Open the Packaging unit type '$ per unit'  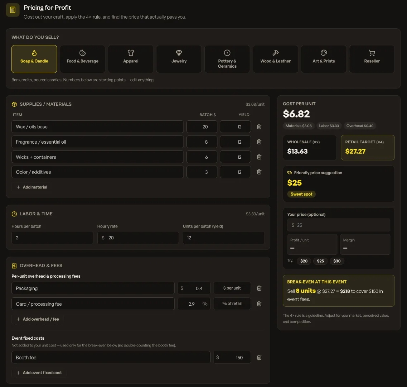pos(232,288)
